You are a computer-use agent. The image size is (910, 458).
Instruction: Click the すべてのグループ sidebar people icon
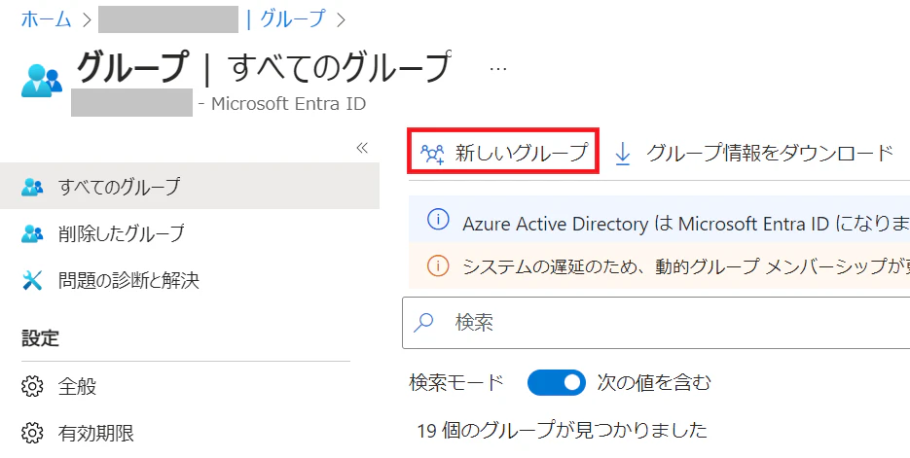pyautogui.click(x=32, y=187)
